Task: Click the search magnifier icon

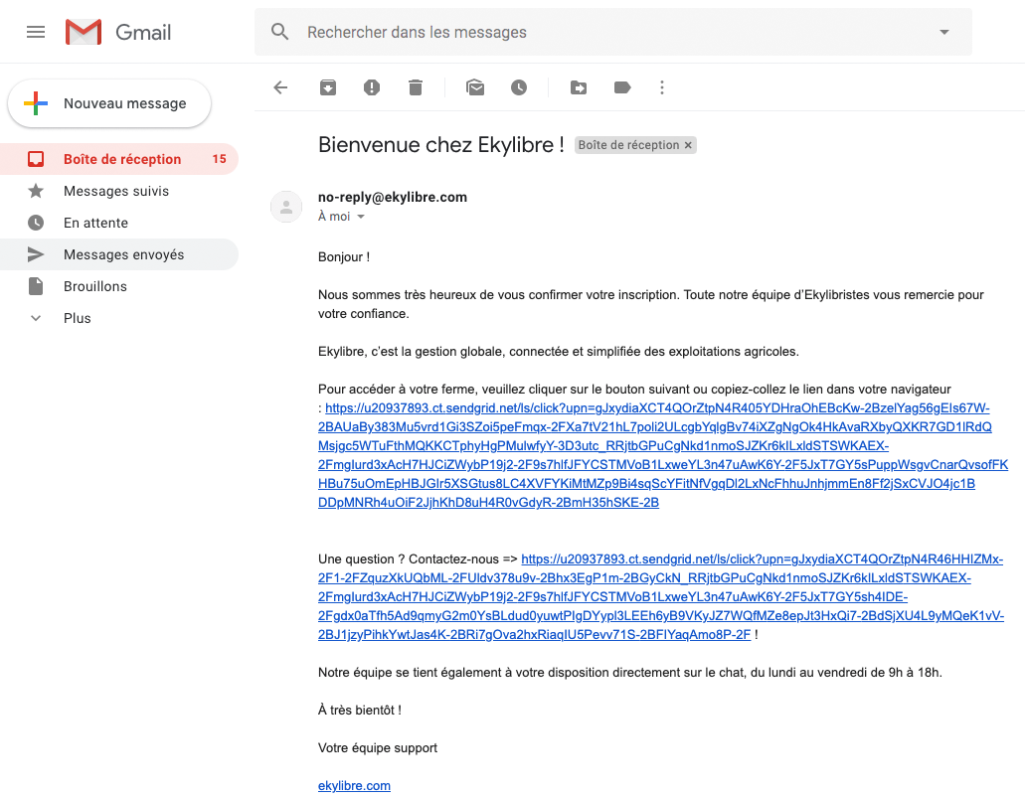Action: click(x=279, y=32)
